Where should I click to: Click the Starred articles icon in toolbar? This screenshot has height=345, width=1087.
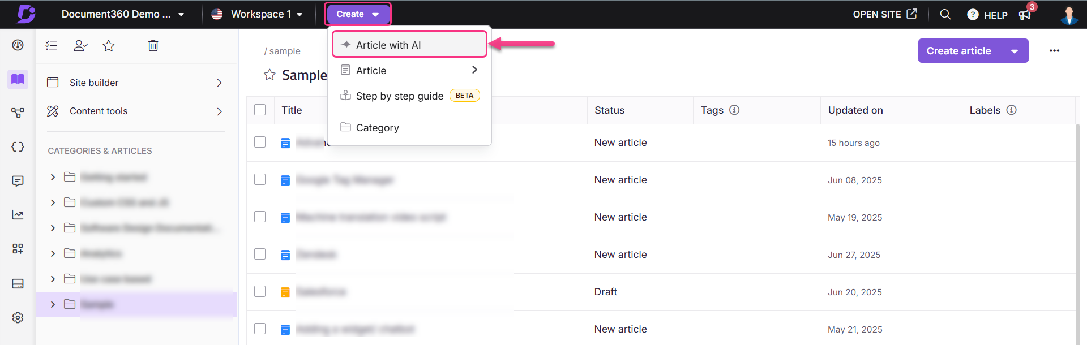(x=109, y=45)
